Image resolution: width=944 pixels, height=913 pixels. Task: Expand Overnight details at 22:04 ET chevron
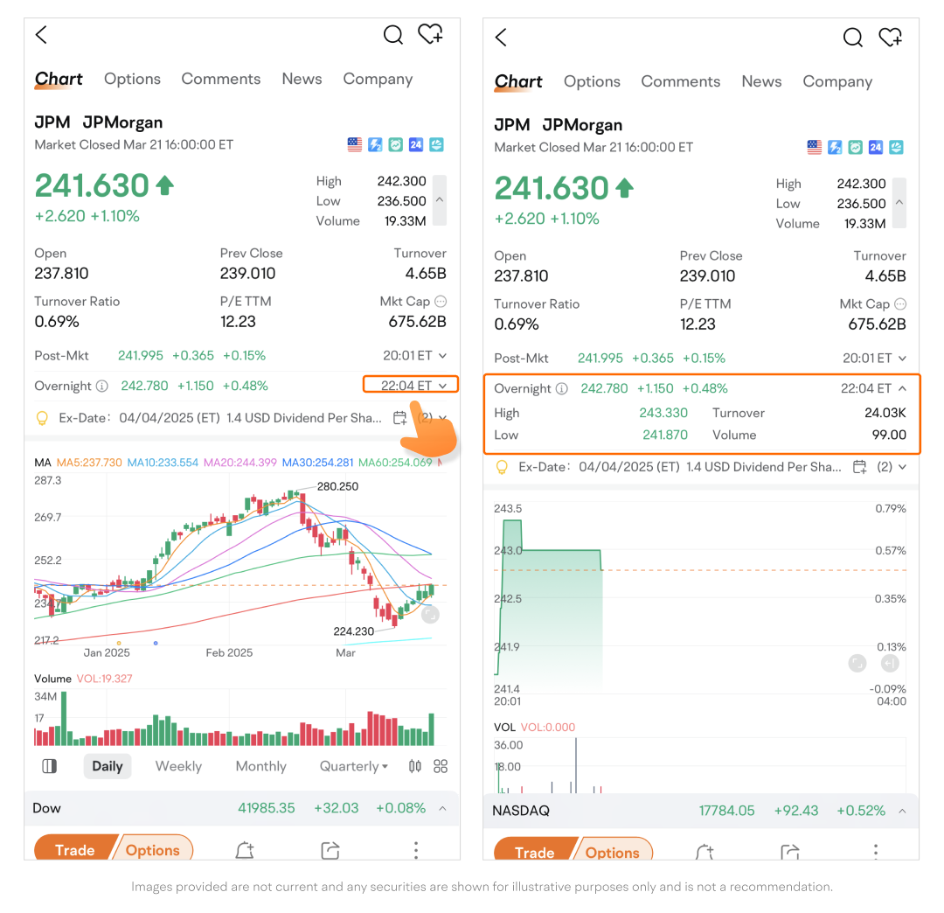(443, 386)
